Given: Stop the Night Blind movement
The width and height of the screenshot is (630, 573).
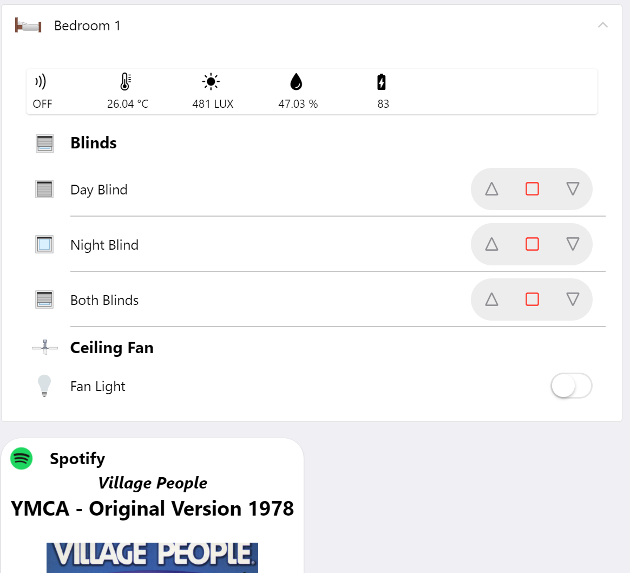Looking at the screenshot, I should [532, 244].
